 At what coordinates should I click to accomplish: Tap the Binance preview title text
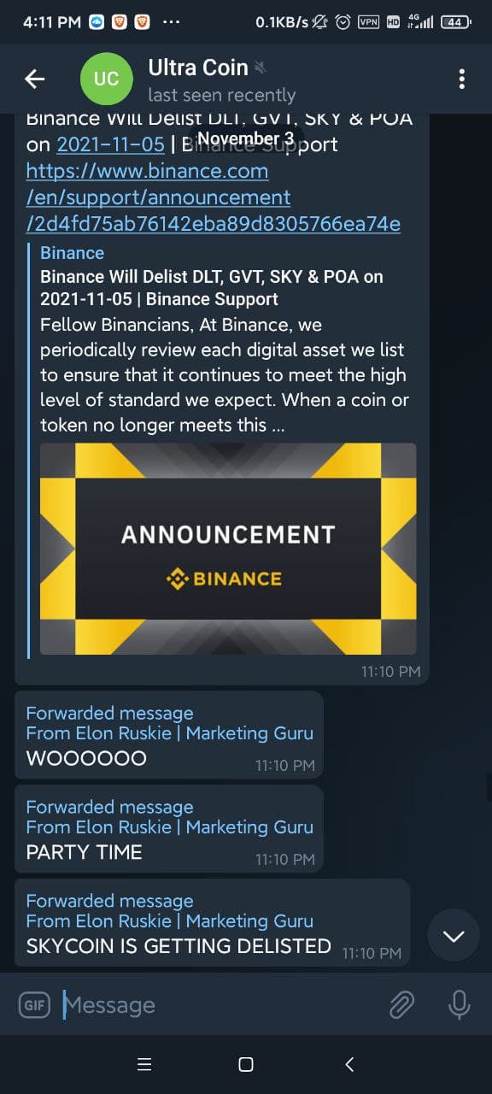212,288
